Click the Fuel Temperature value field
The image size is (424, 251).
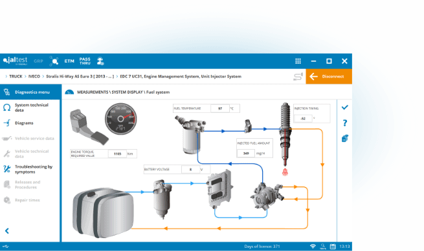pos(220,108)
